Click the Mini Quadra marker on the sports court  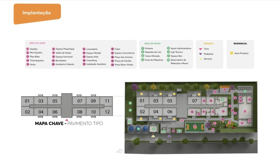click(x=195, y=126)
